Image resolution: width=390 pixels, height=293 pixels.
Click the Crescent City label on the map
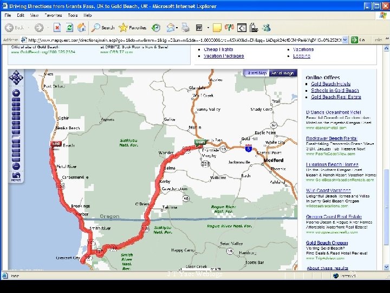point(68,258)
